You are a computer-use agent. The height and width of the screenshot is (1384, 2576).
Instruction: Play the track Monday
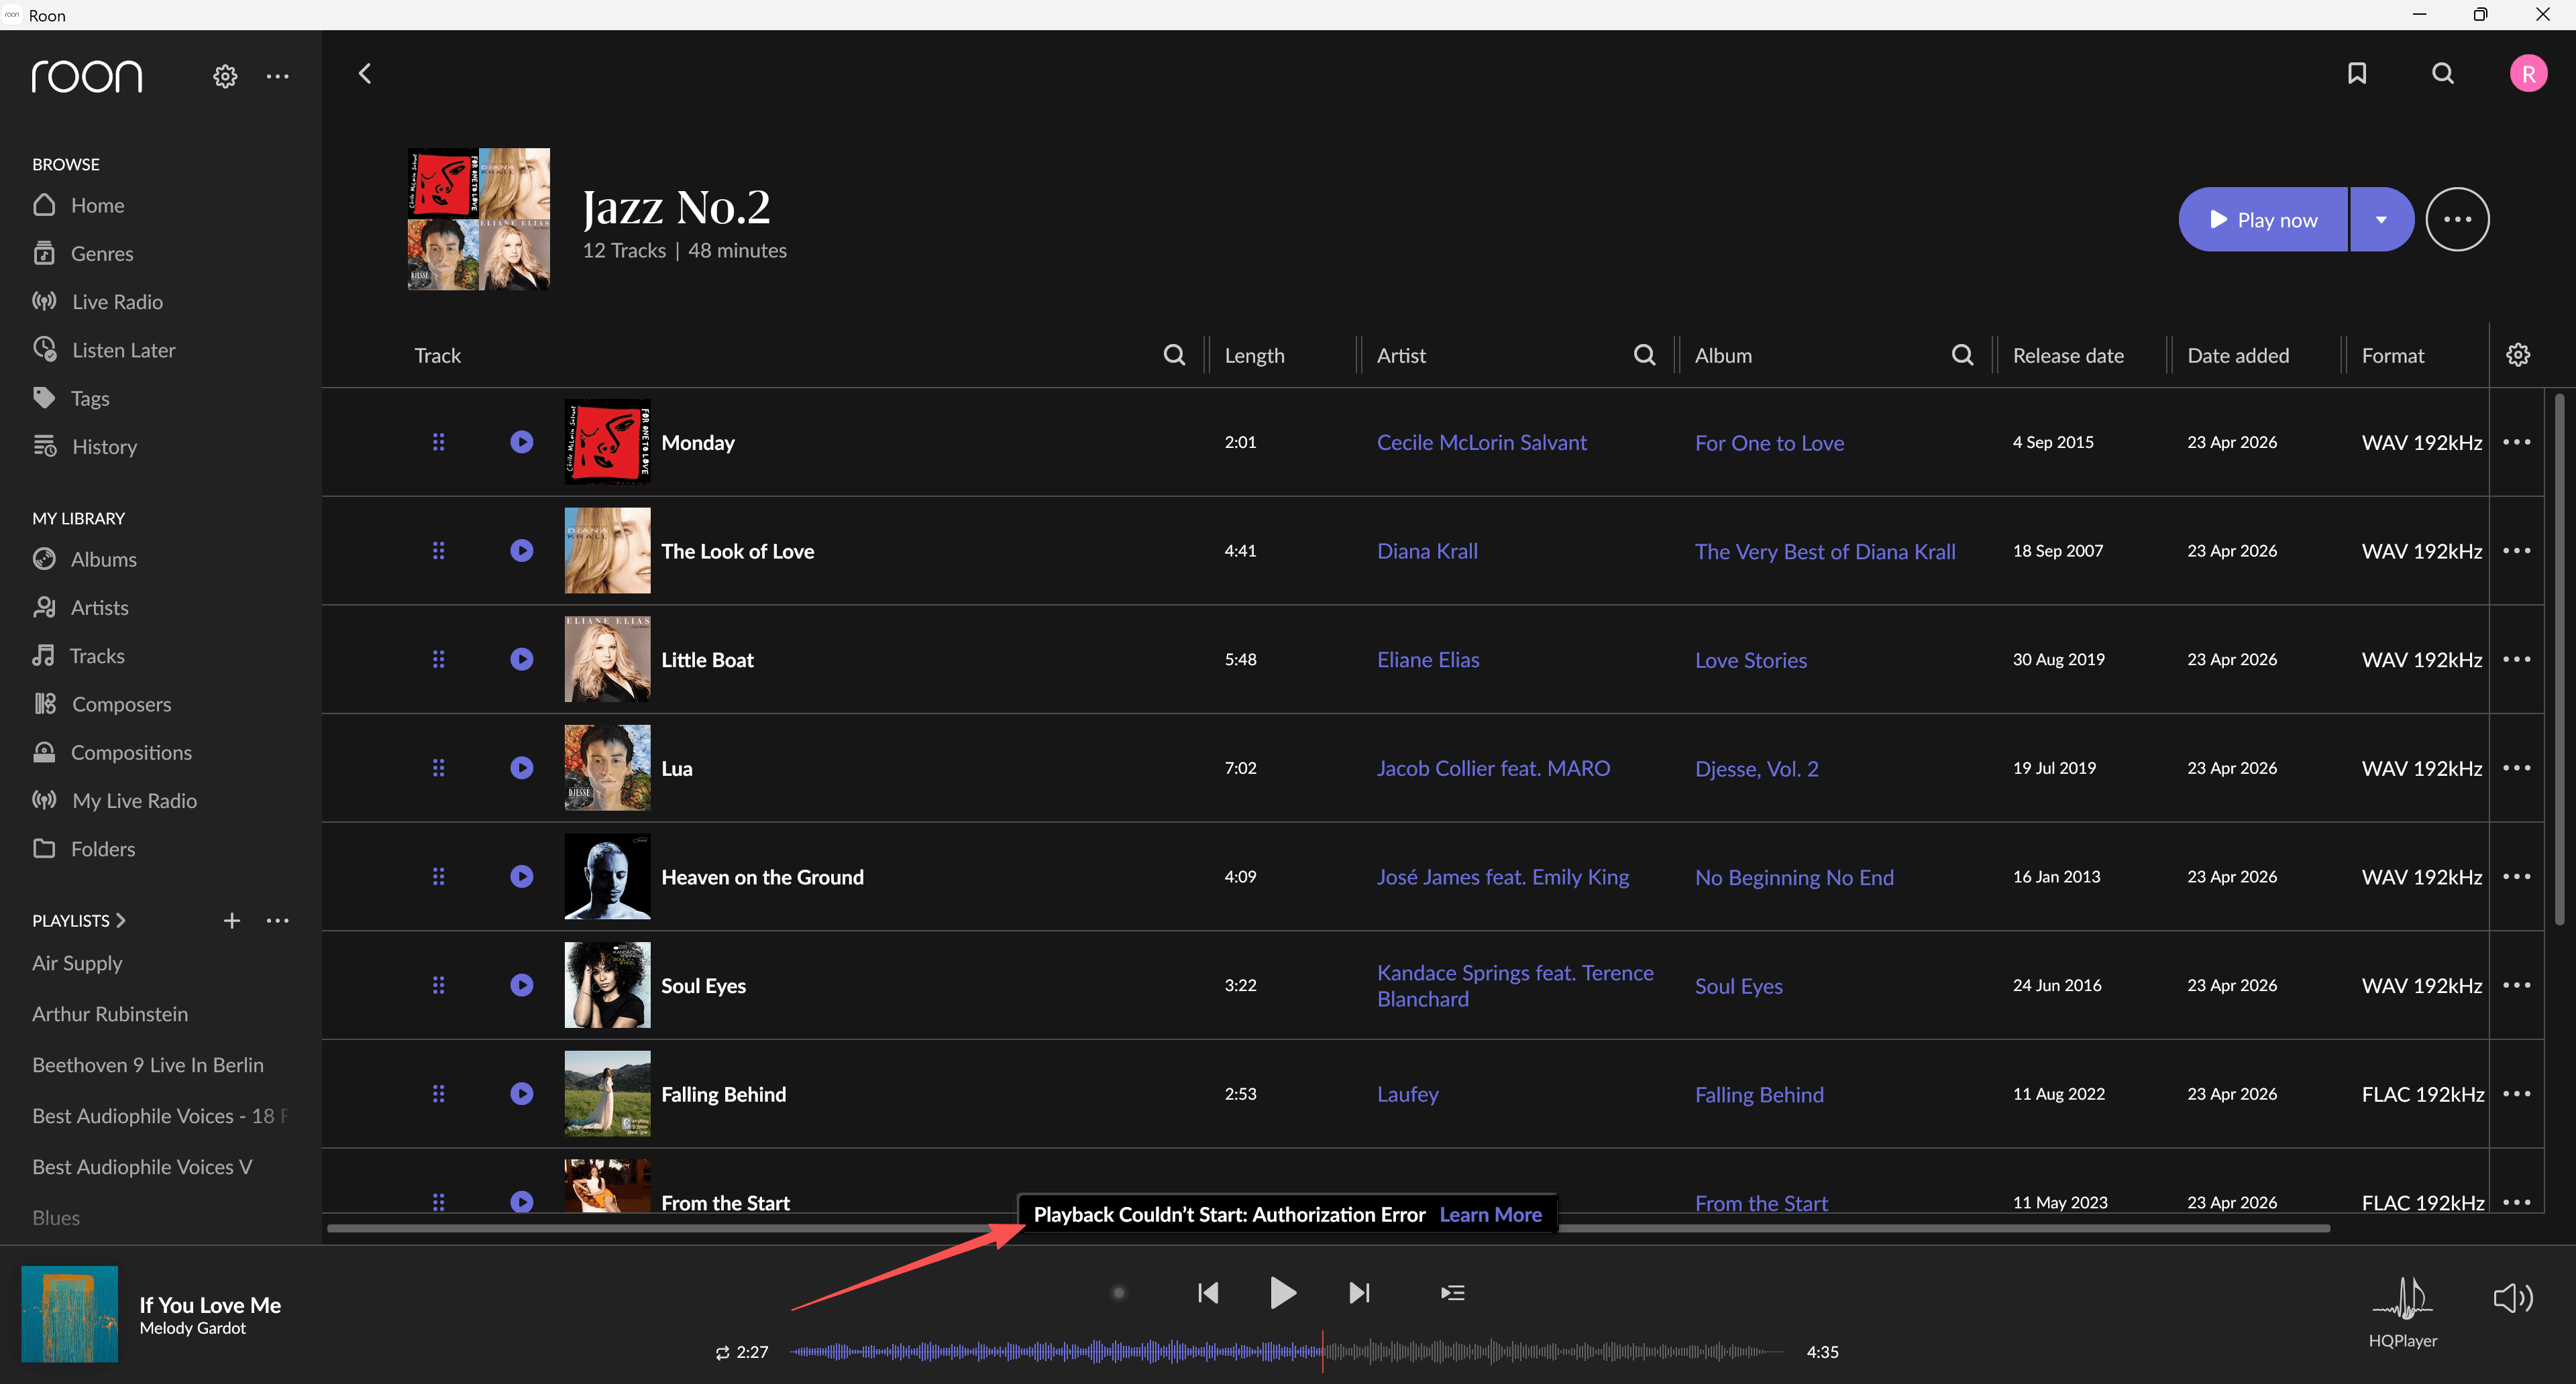522,442
